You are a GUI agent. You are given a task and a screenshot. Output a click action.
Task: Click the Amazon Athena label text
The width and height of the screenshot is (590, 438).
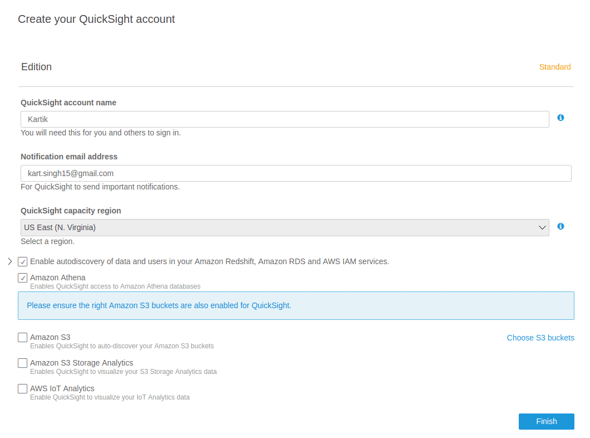(x=57, y=278)
